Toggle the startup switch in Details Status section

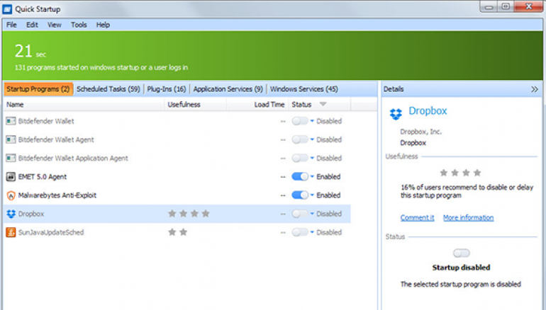461,253
